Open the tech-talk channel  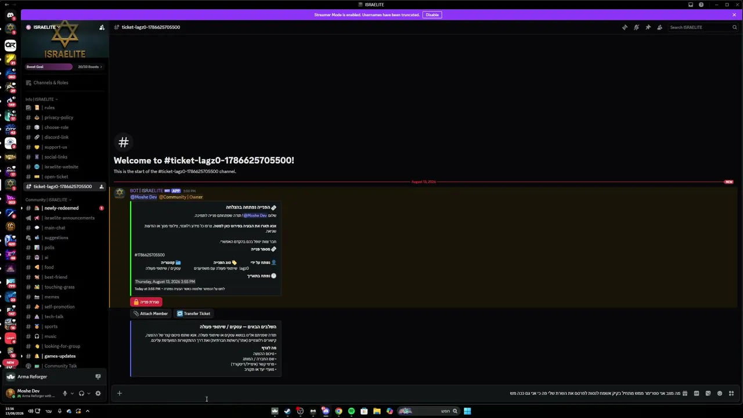(64, 316)
